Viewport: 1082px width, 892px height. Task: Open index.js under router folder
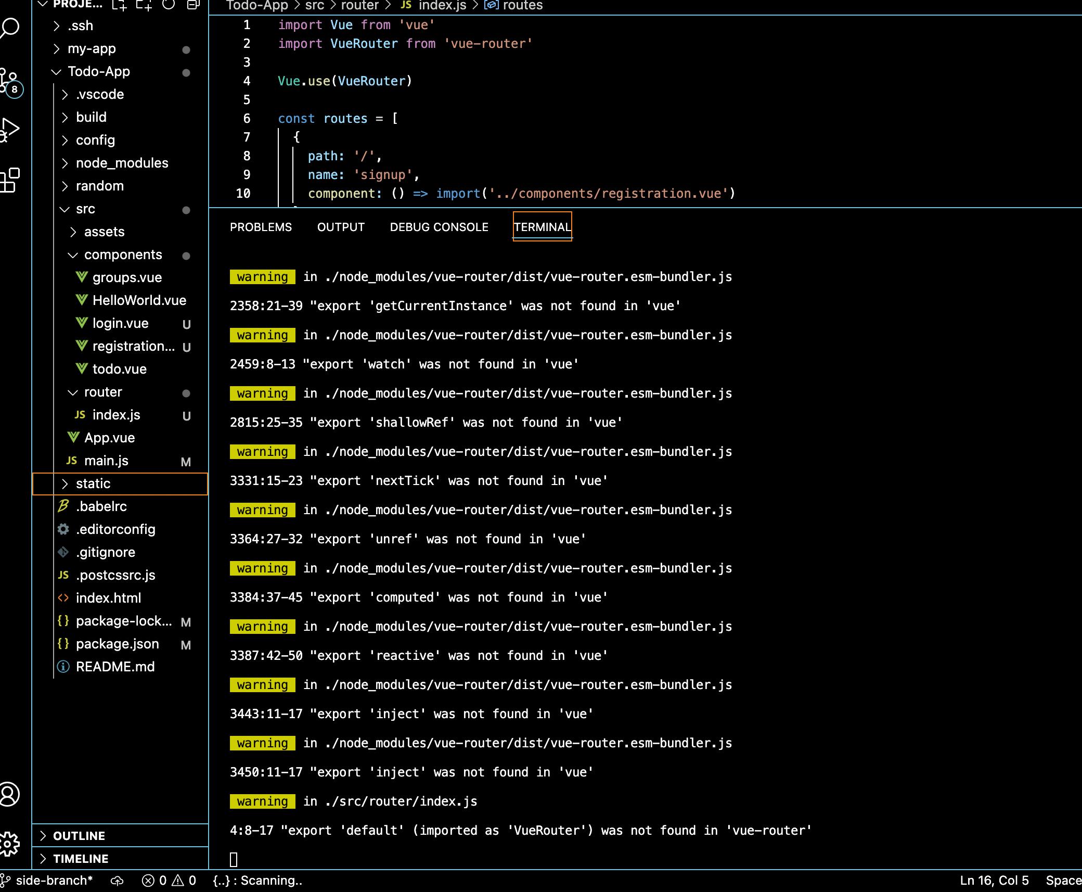(120, 415)
